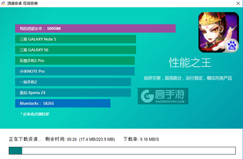
Task: Click the 正在下载资源... status text
Action: [x=25, y=139]
